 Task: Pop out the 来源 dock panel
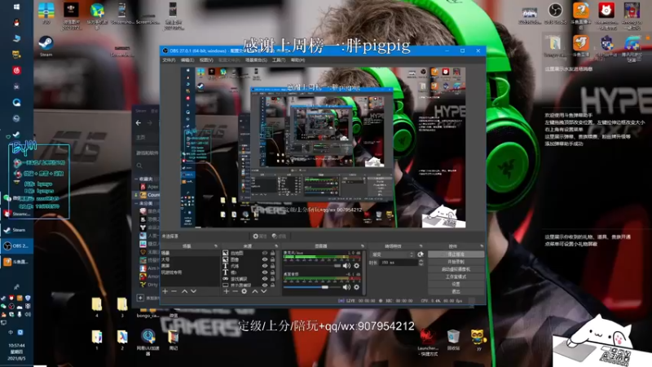(x=276, y=246)
